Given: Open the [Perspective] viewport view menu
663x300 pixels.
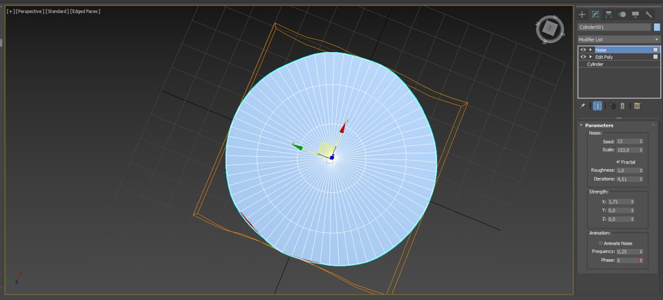Looking at the screenshot, I should coord(30,11).
